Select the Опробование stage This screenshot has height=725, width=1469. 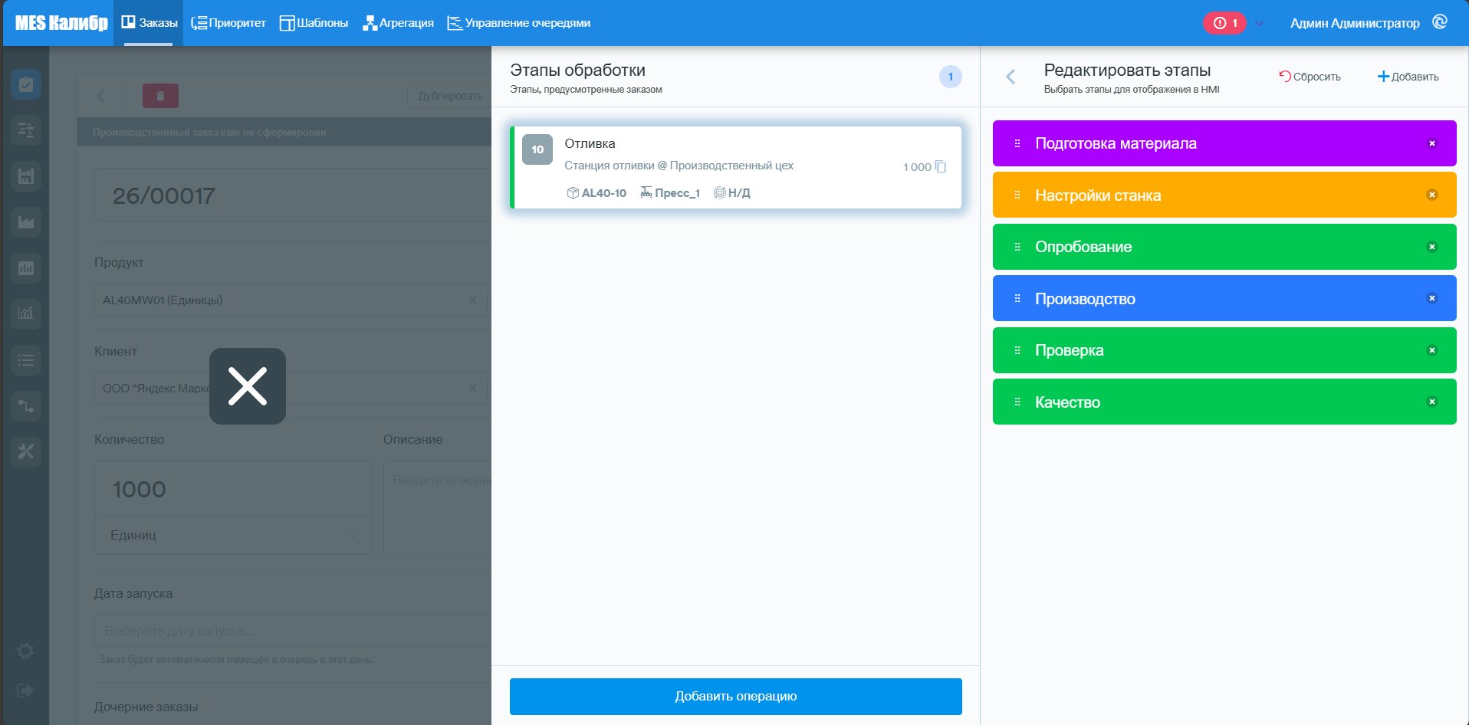tap(1224, 247)
